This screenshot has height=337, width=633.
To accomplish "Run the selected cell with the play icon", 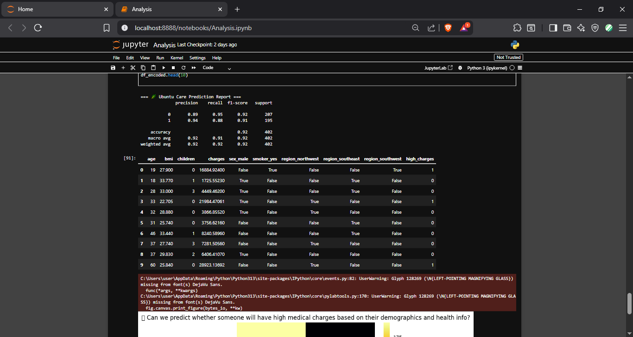I will (x=164, y=68).
